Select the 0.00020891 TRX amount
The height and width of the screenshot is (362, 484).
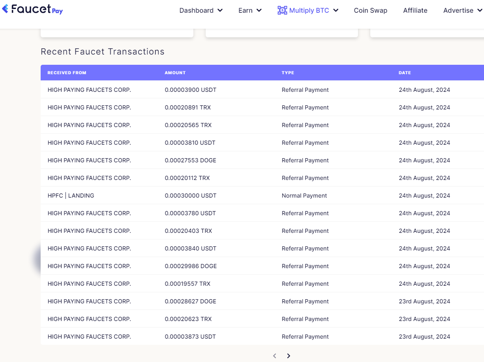point(188,107)
